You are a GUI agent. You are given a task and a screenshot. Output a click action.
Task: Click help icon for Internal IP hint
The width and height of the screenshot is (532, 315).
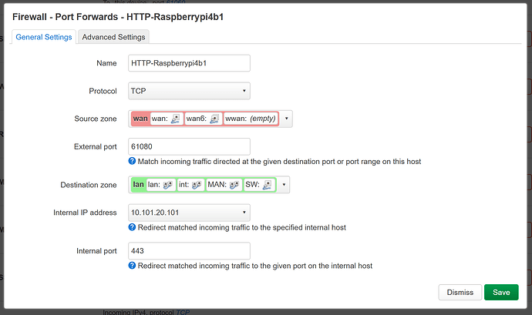[132, 227]
